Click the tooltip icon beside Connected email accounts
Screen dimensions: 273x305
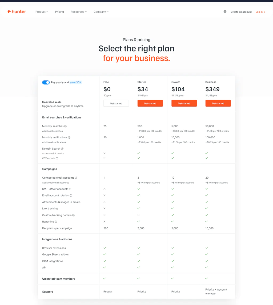coord(76,178)
